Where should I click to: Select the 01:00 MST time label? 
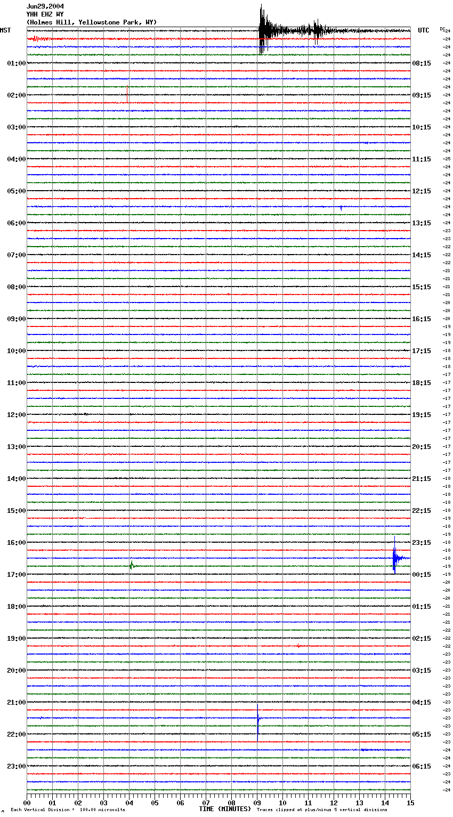pos(17,63)
